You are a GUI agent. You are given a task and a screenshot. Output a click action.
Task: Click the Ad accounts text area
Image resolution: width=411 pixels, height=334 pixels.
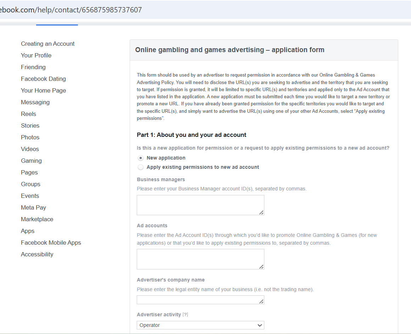200,259
